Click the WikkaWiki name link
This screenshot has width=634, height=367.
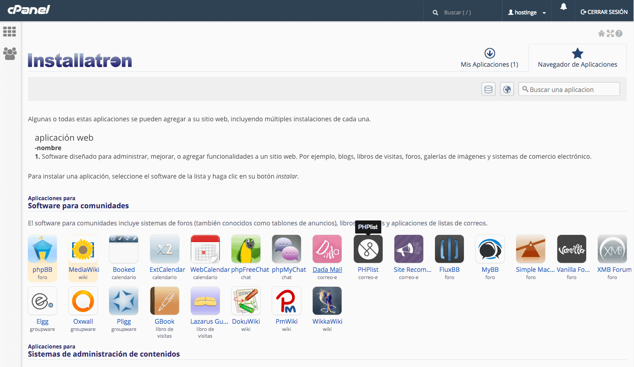coord(327,321)
